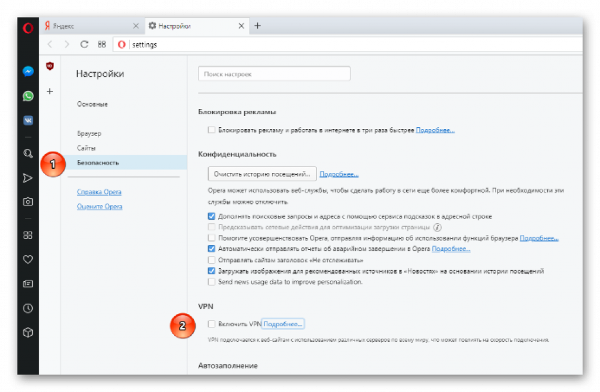This screenshot has height=392, width=600.
Task: Open Speed Dial grid from toolbar
Action: pyautogui.click(x=101, y=45)
